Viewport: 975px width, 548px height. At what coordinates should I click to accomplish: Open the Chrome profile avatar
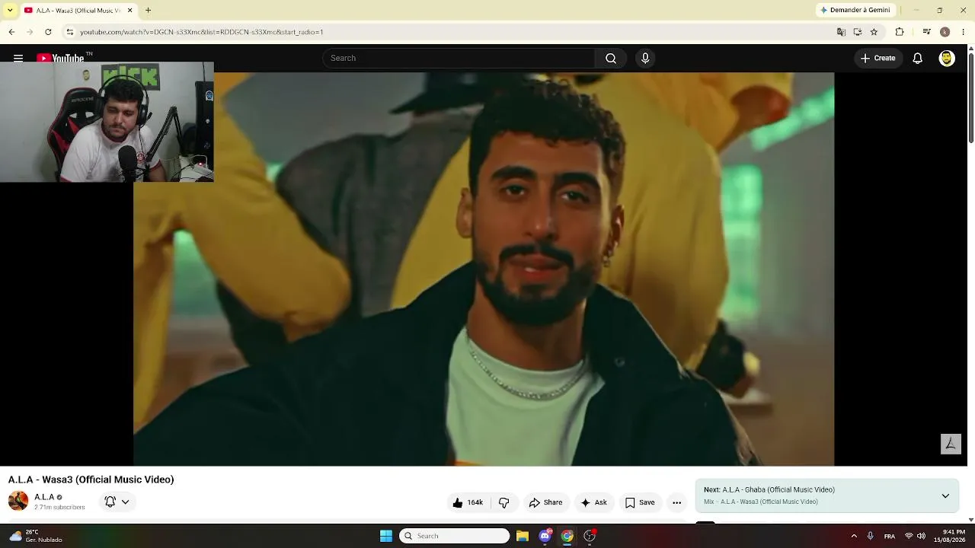click(945, 32)
